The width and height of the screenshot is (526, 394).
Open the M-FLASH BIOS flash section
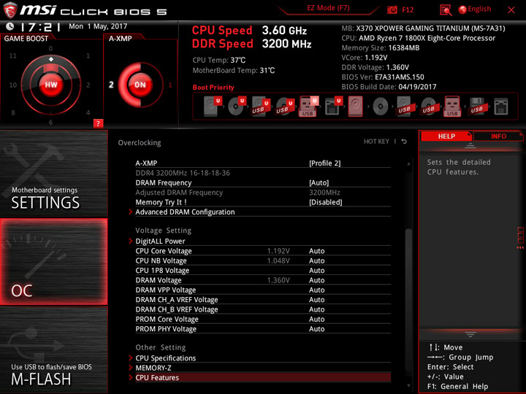[53, 350]
